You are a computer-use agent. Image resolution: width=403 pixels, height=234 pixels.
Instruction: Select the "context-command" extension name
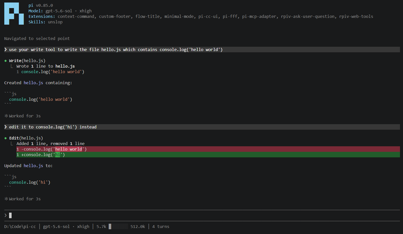point(76,16)
